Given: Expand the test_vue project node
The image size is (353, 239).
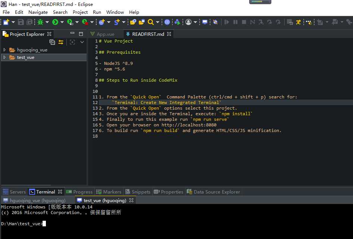Looking at the screenshot, I should (4, 57).
